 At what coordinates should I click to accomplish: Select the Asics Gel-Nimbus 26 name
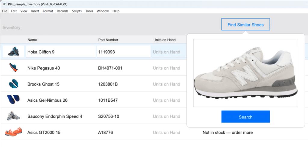pyautogui.click(x=47, y=100)
